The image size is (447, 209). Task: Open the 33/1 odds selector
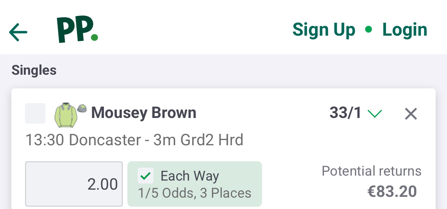(x=345, y=113)
